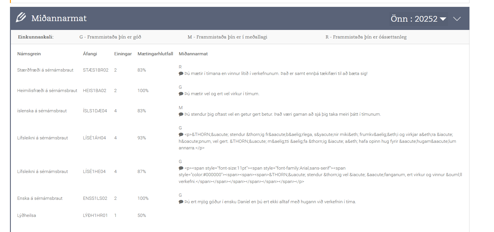
Task: Click the course code ENSS1LS02
Action: pos(95,198)
